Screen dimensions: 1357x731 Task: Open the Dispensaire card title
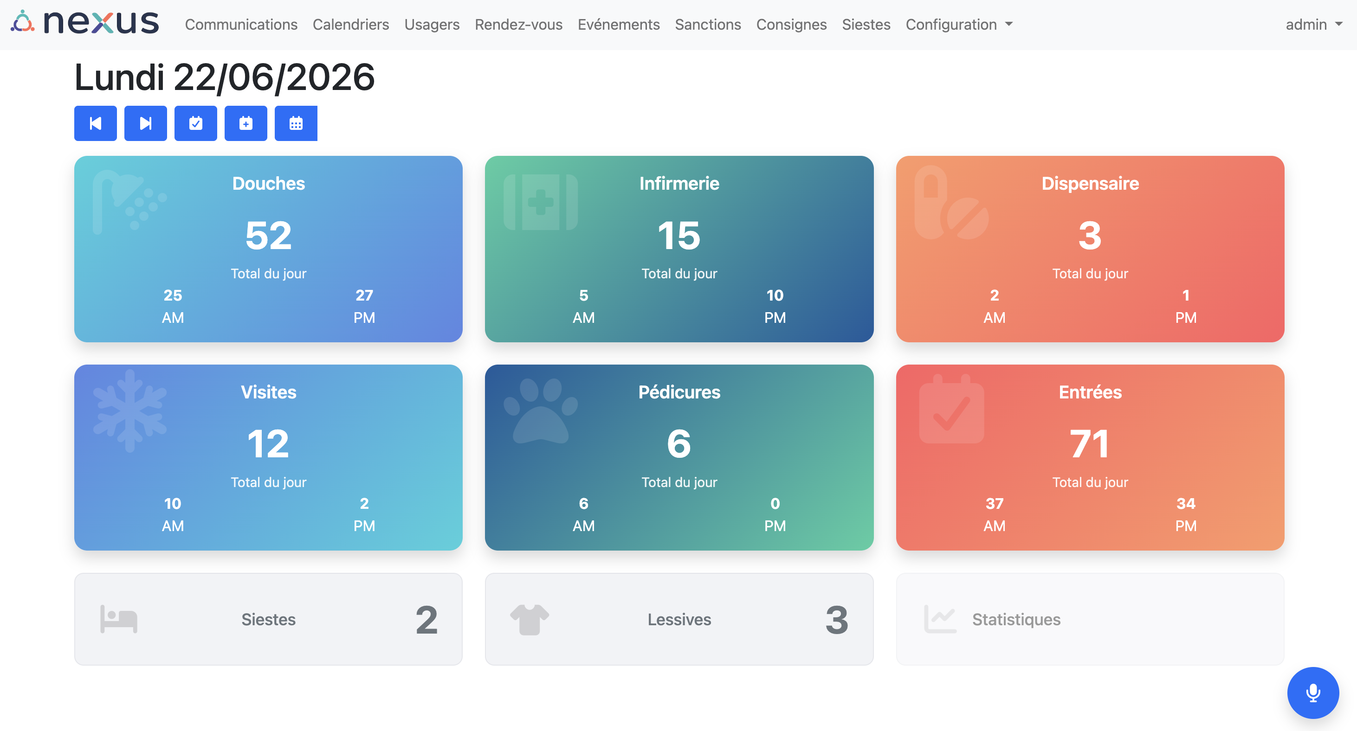coord(1090,183)
